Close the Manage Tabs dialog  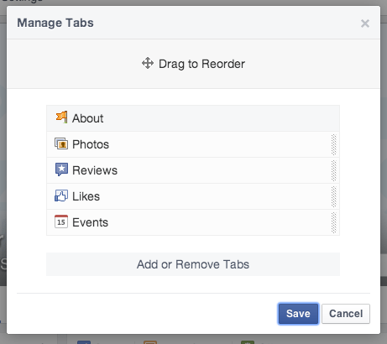(365, 23)
